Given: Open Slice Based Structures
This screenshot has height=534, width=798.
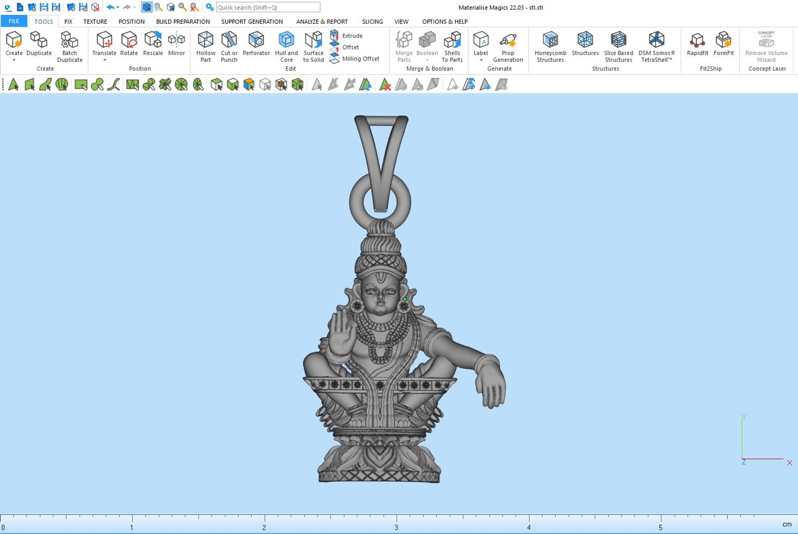Looking at the screenshot, I should click(619, 46).
